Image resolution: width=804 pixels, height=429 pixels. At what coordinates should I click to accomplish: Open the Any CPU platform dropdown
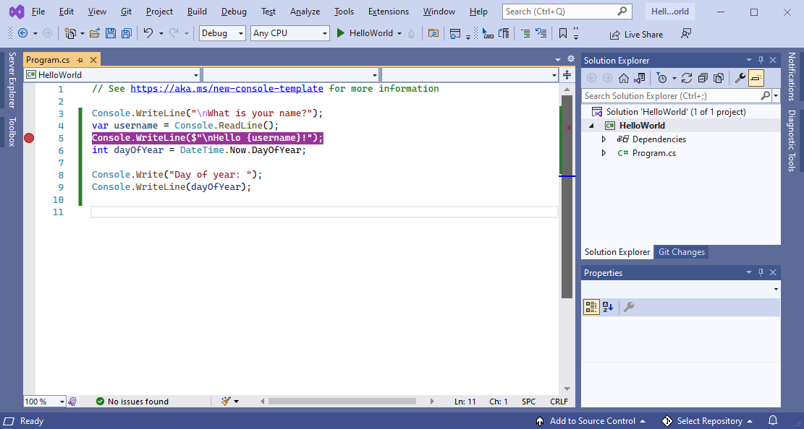pos(289,33)
